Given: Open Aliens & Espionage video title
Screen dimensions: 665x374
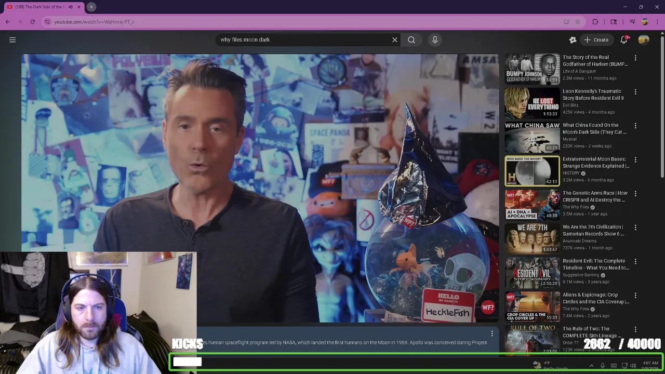Looking at the screenshot, I should (596, 298).
